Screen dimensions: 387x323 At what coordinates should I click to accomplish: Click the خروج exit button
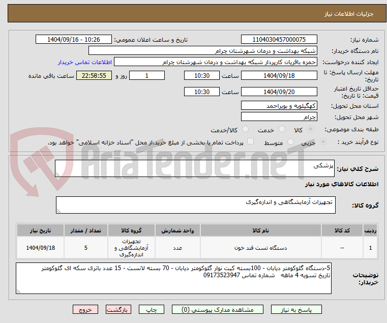85,309
